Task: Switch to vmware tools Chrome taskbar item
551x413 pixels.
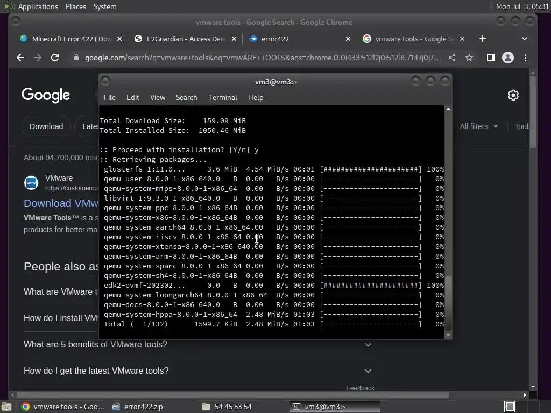Action: click(x=63, y=407)
